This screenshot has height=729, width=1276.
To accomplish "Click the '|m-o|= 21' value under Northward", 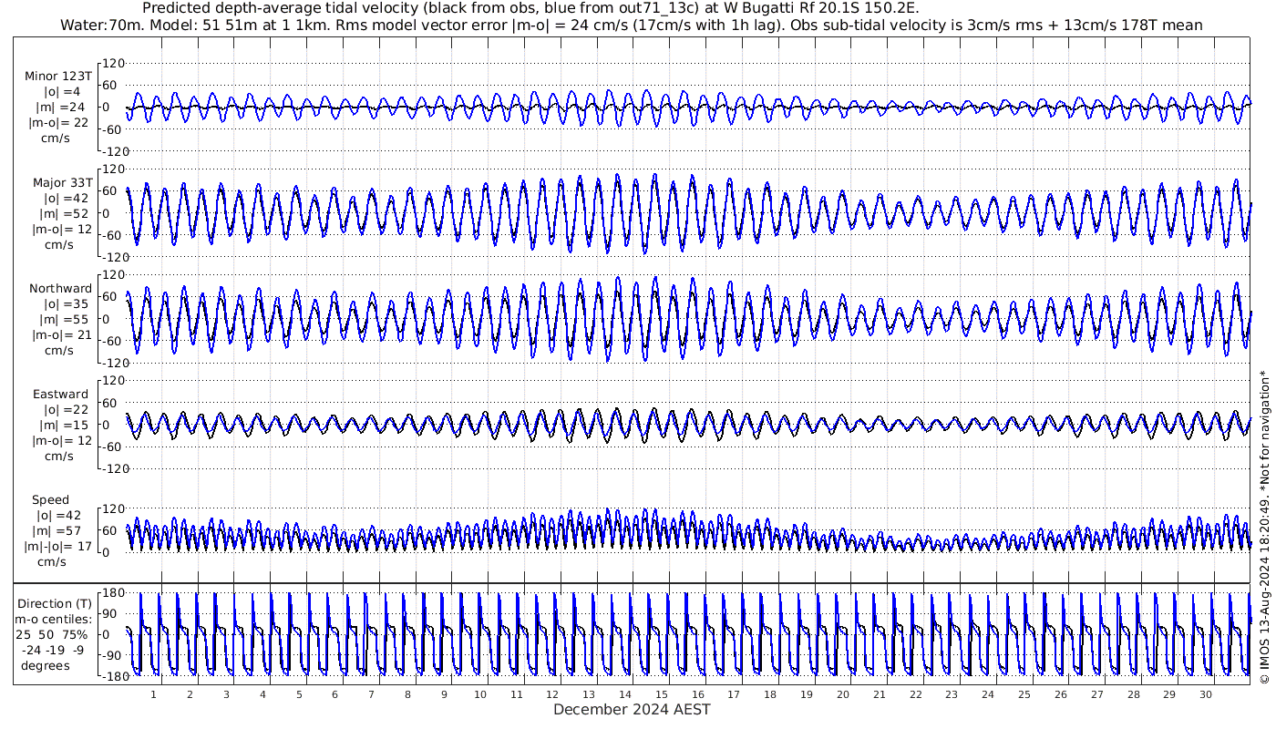I will pyautogui.click(x=58, y=335).
